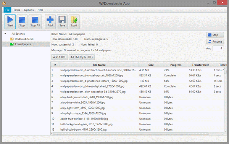
Task: Click the Stop toolbar button
Action: click(22, 22)
